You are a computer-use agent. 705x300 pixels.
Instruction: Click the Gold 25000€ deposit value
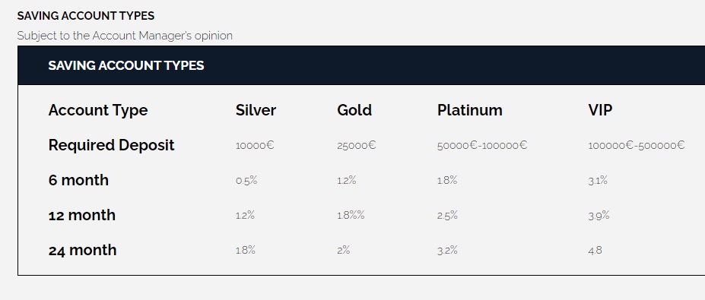point(357,146)
